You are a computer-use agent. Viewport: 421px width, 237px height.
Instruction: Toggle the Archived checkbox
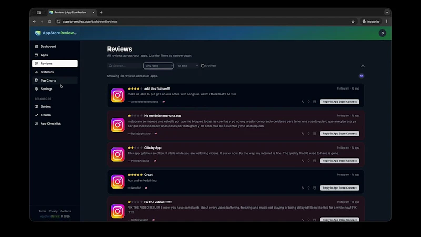tap(203, 66)
